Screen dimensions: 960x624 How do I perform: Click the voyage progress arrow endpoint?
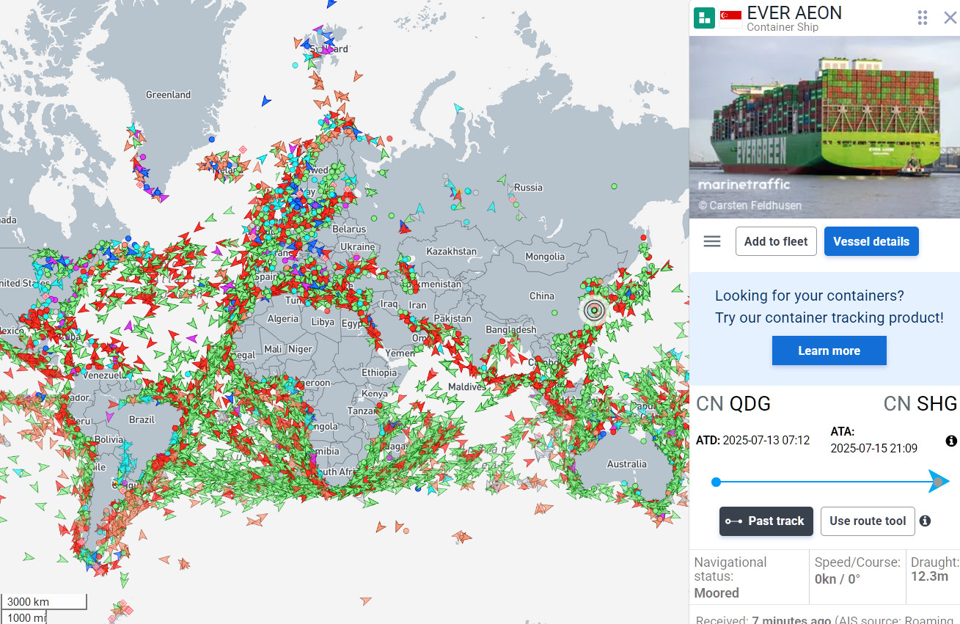pos(939,482)
